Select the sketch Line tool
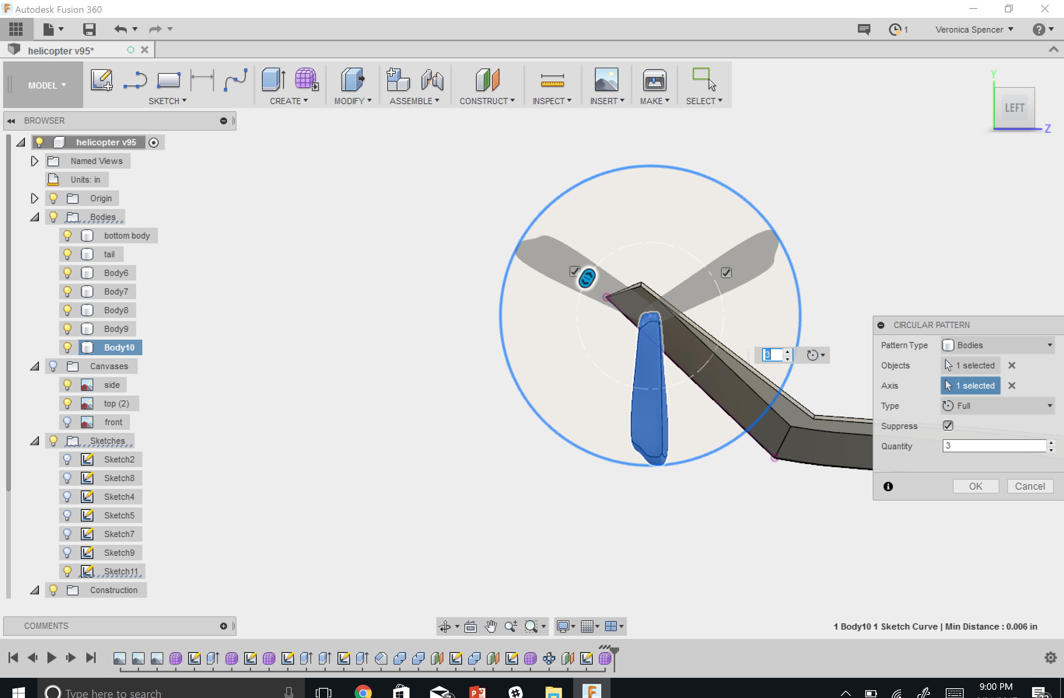Viewport: 1064px width, 698px height. pos(135,80)
